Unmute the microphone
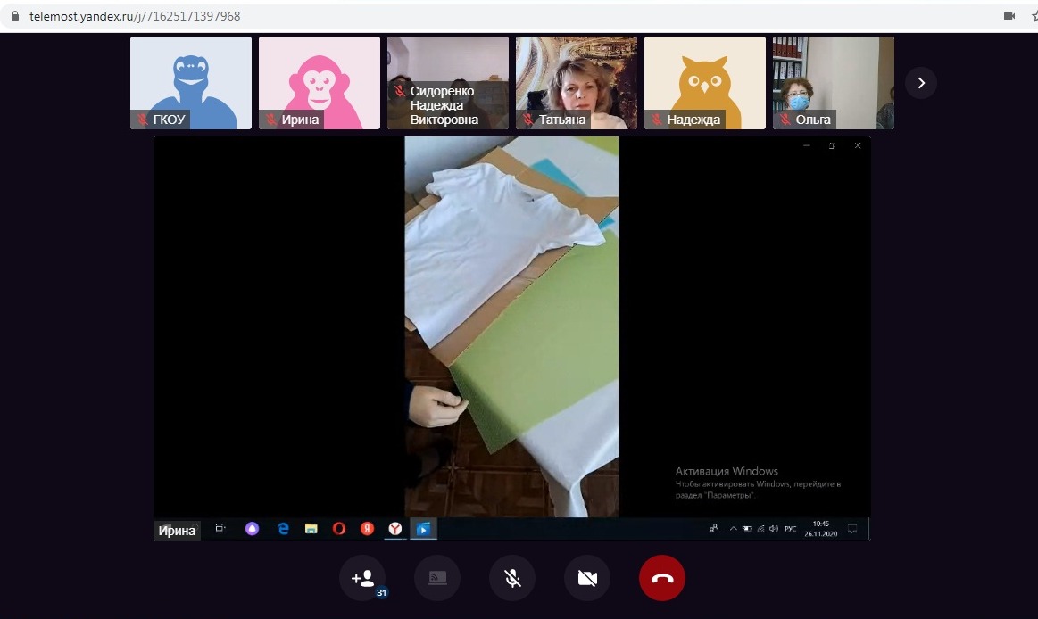This screenshot has height=619, width=1038. pos(512,578)
